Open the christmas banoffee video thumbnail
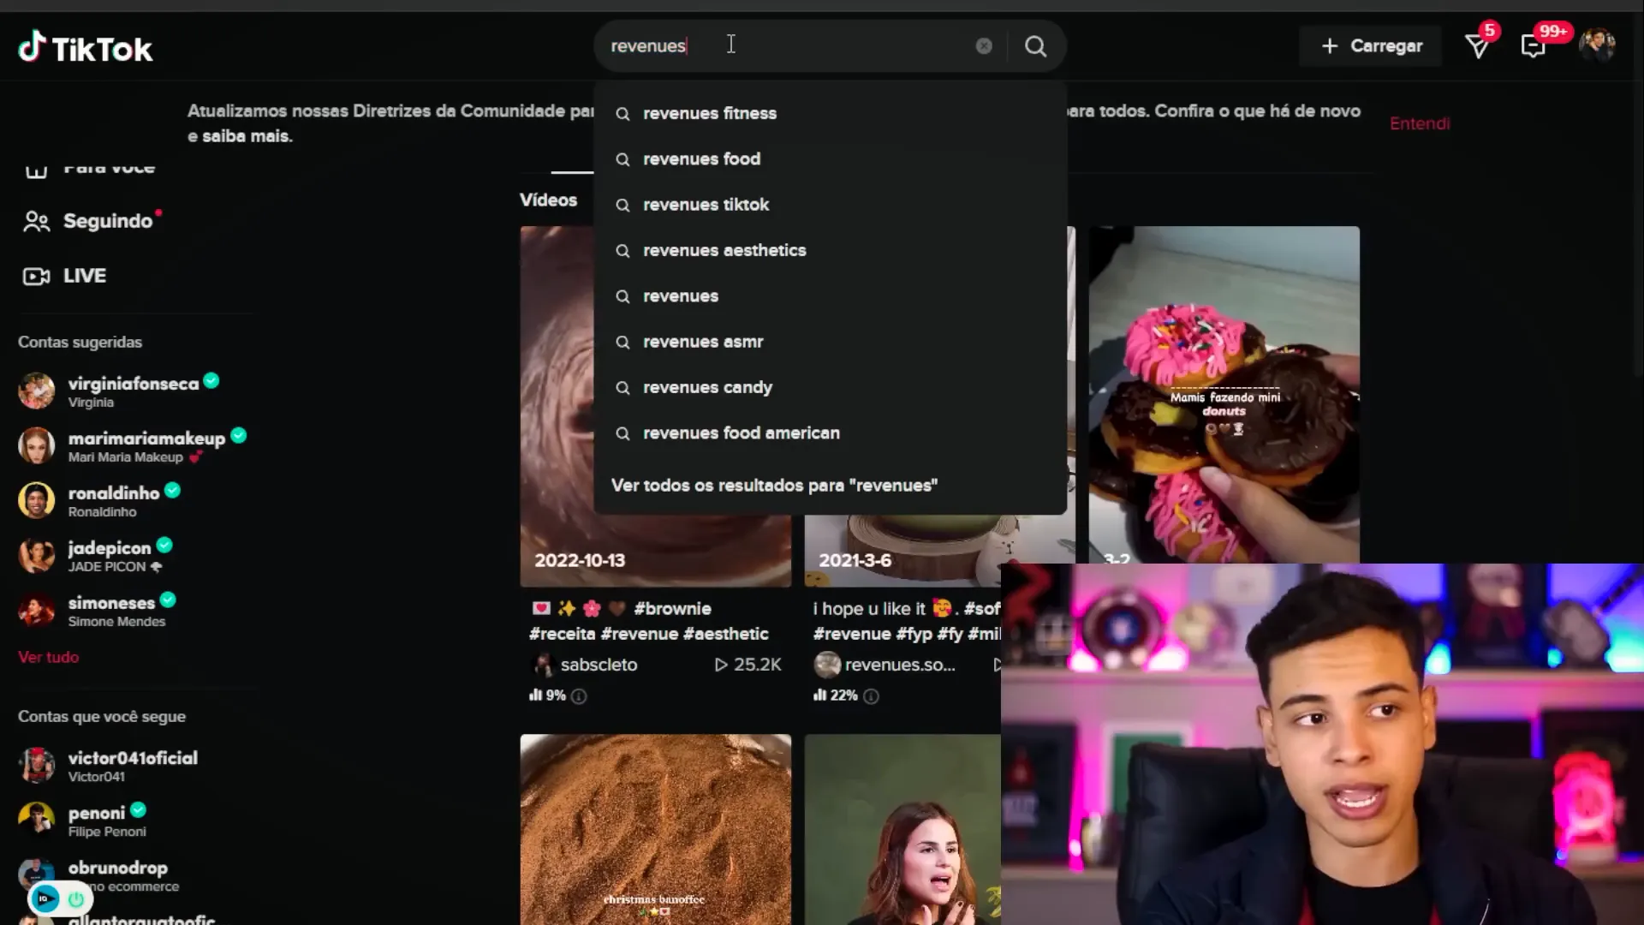This screenshot has height=925, width=1644. coord(655,829)
